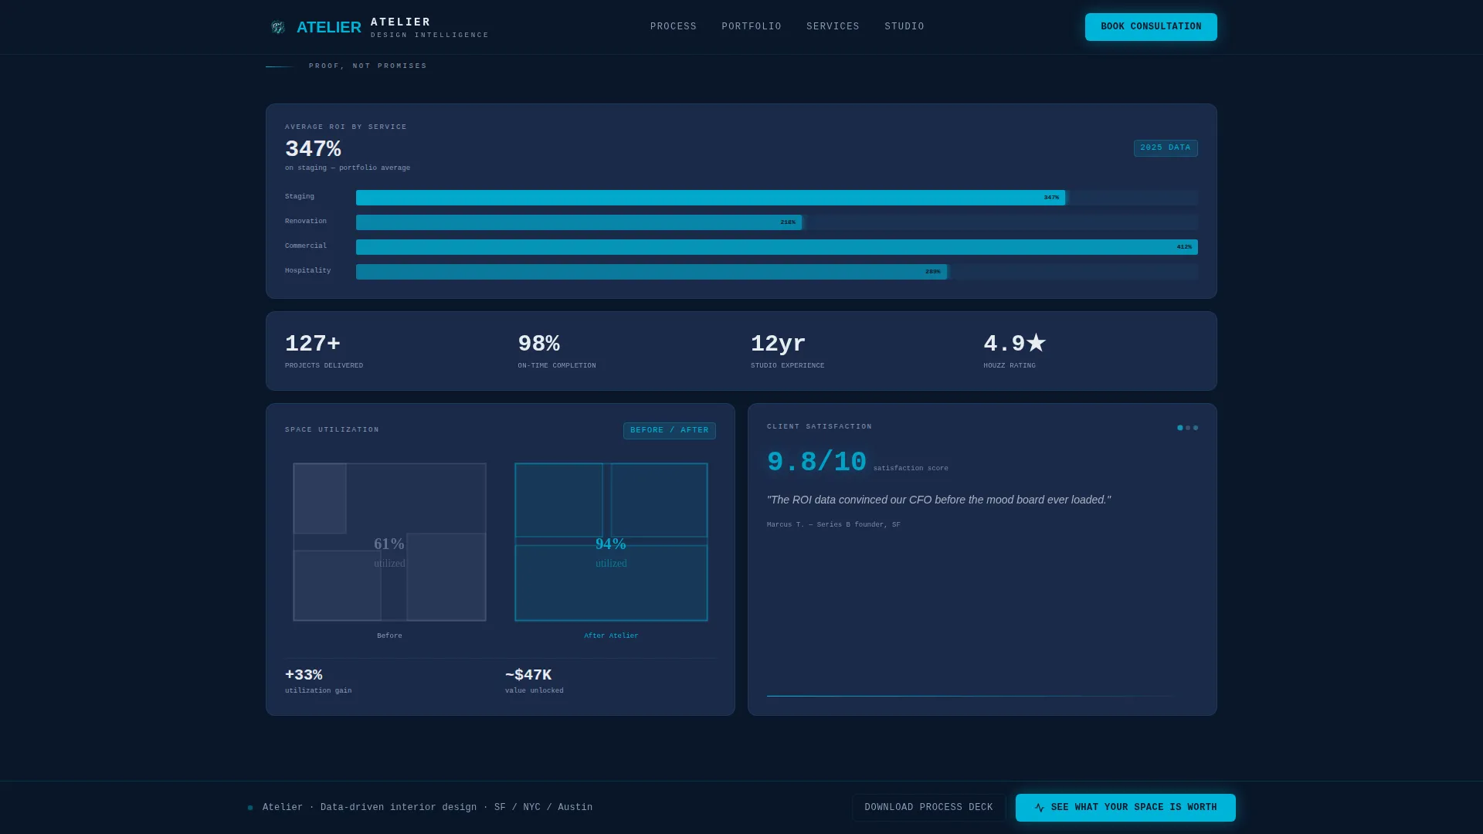Go to the Services nav link

pos(833,27)
